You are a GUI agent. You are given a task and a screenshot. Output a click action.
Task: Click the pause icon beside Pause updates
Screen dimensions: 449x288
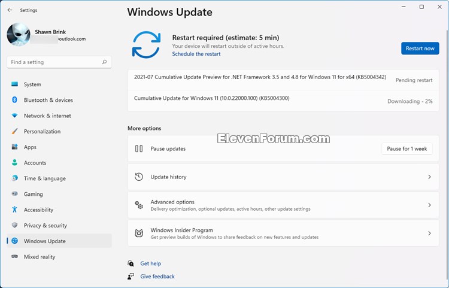tap(139, 148)
